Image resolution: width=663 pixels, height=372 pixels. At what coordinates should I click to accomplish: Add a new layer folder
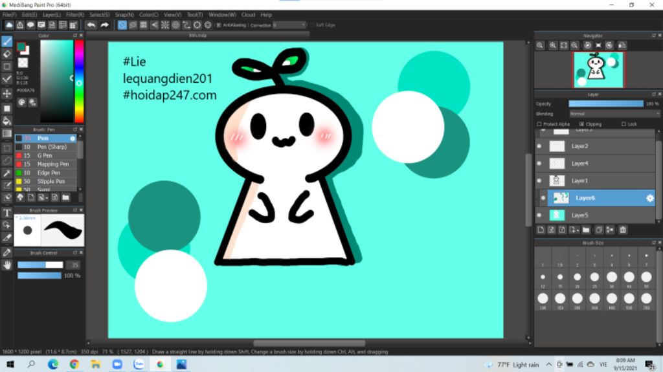tap(586, 230)
